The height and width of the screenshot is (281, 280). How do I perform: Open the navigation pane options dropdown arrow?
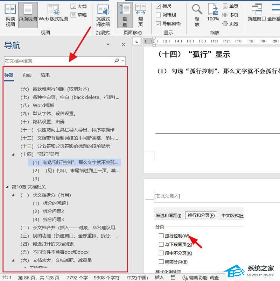(108, 44)
